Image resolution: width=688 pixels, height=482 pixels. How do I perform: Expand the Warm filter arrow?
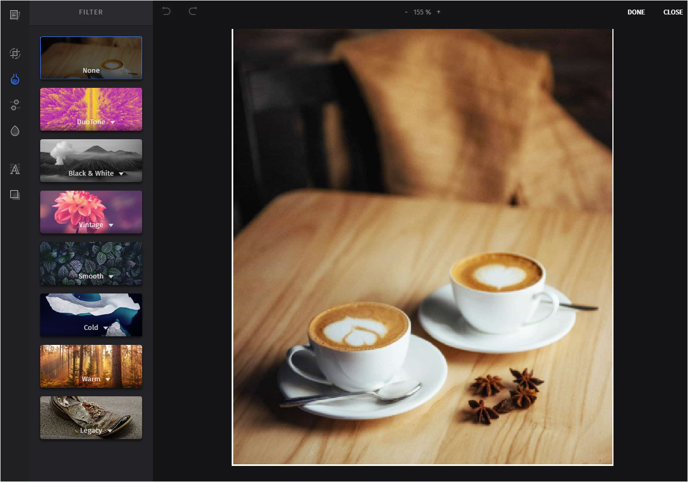point(108,380)
